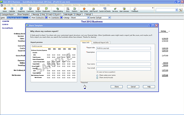Open the Services toolbar icon
The width and height of the screenshot is (184, 115).
(115, 10)
